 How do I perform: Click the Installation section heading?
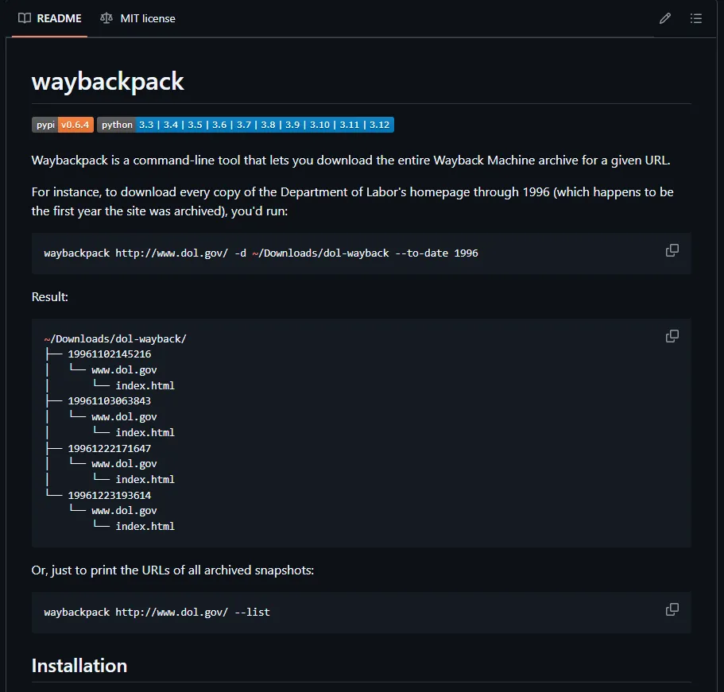79,666
